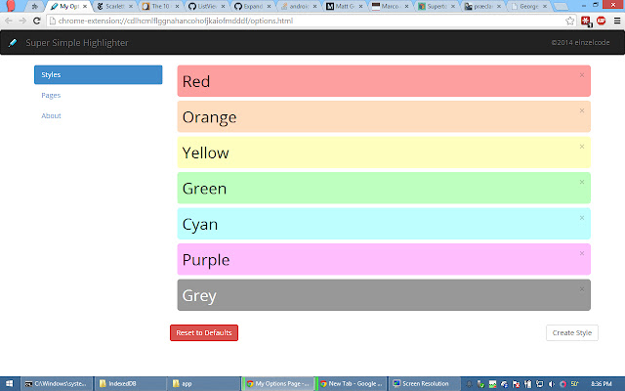Follow the einzelcode copyright link
625x391 pixels.
tap(581, 43)
